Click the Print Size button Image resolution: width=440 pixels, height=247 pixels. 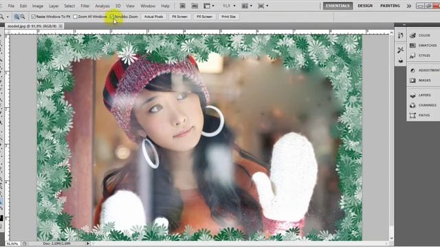point(228,16)
